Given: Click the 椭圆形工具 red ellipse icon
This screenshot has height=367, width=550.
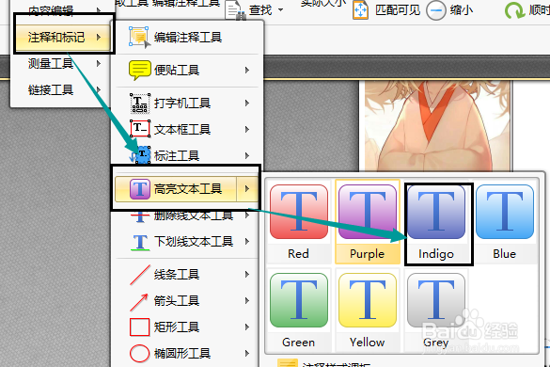Looking at the screenshot, I should click(139, 353).
